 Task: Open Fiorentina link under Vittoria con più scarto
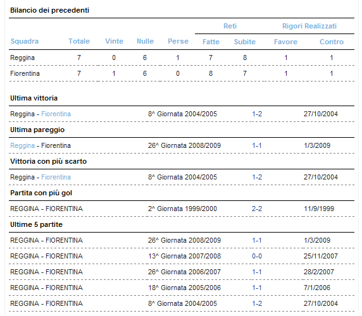pyautogui.click(x=56, y=177)
